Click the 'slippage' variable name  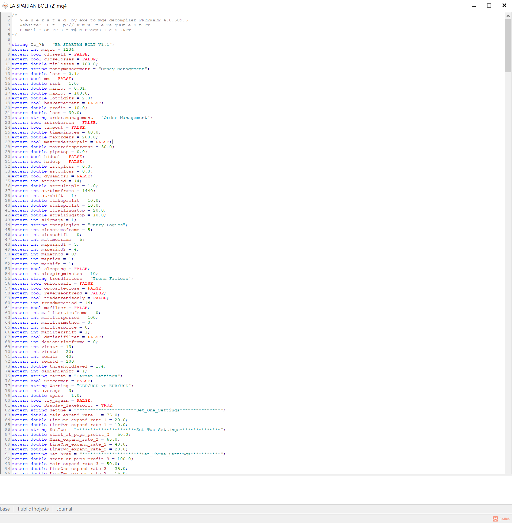(52, 220)
